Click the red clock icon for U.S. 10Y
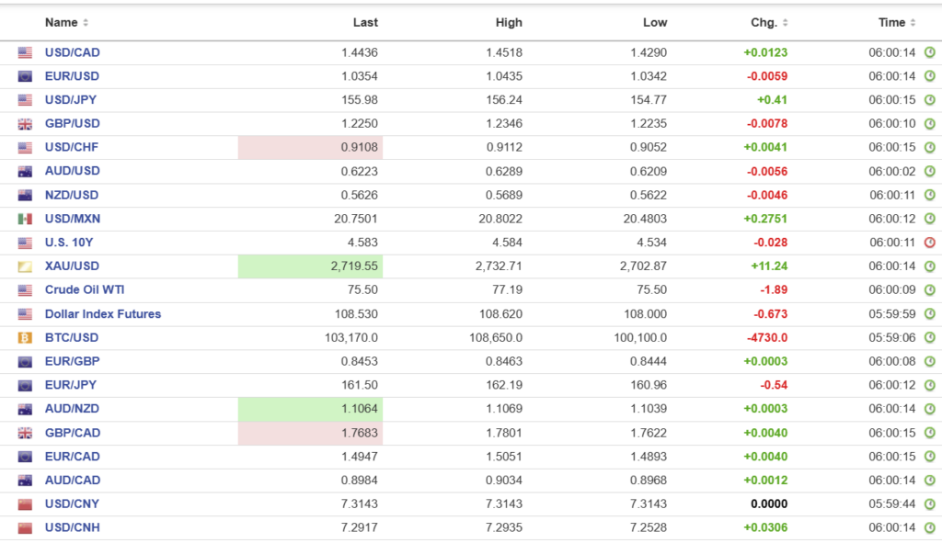 929,243
